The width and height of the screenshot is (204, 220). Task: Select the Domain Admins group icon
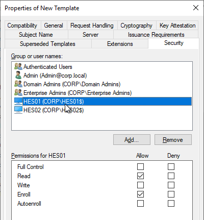click(18, 84)
